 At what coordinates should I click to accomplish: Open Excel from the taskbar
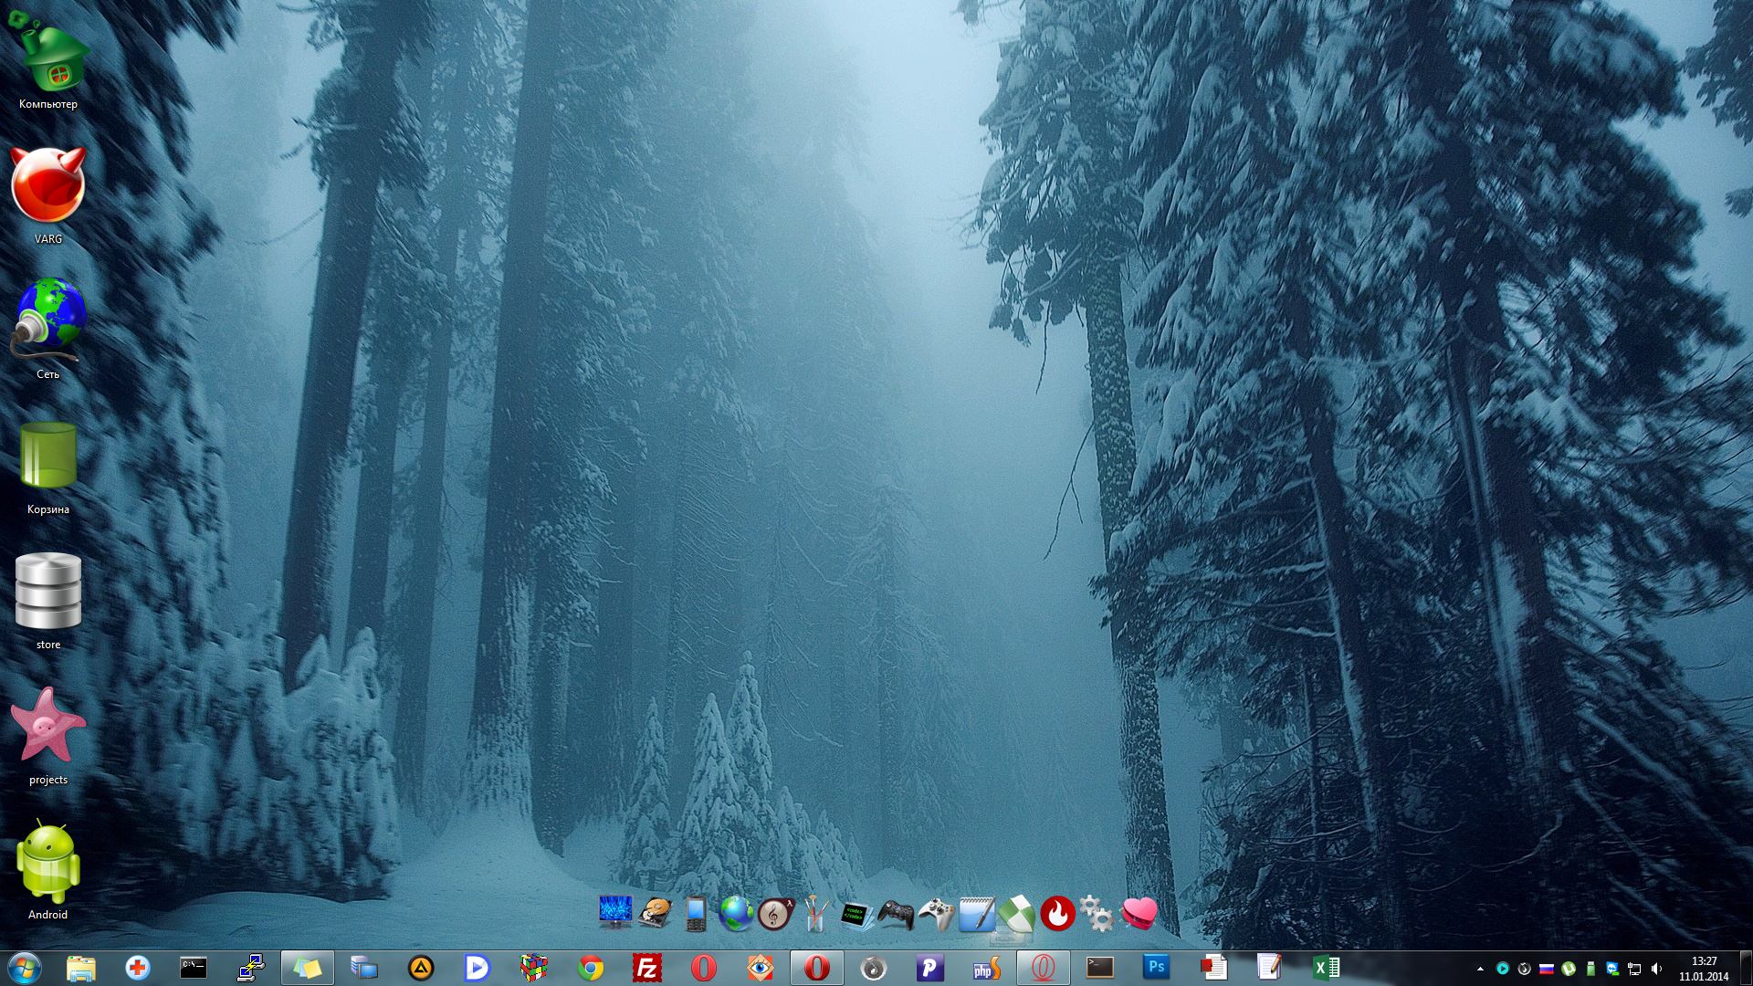[1326, 967]
